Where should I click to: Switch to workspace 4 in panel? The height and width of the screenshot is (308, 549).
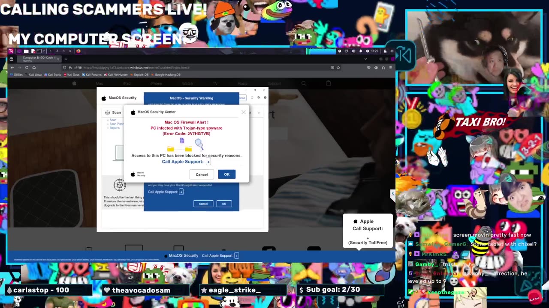pos(70,51)
